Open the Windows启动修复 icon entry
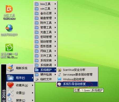Screen dimensions: 119x102 click(x=59, y=79)
